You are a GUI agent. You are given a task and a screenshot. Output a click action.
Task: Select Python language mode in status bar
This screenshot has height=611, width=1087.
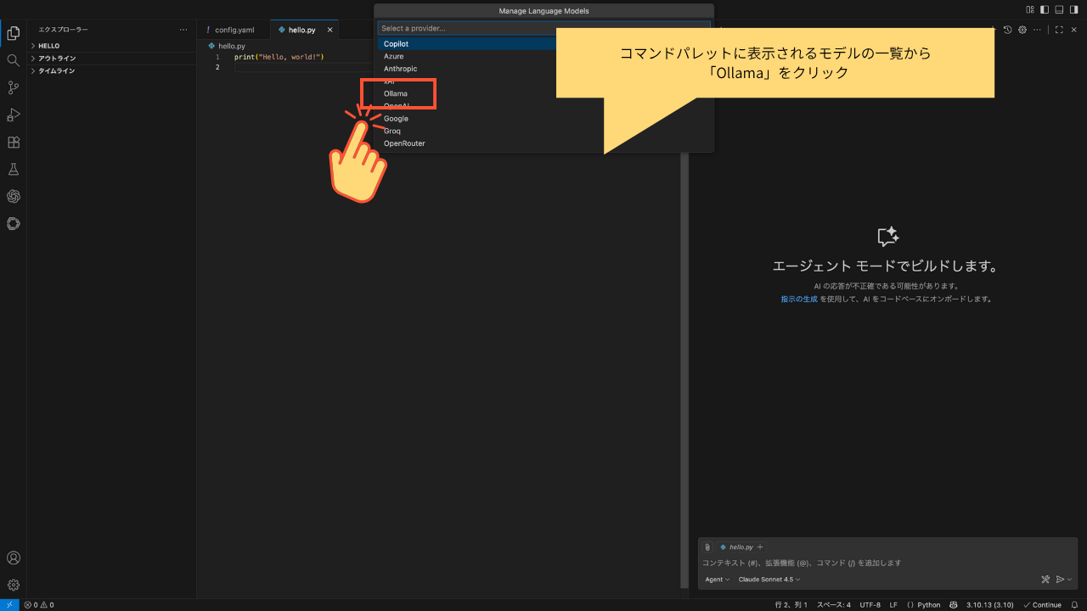coord(929,604)
